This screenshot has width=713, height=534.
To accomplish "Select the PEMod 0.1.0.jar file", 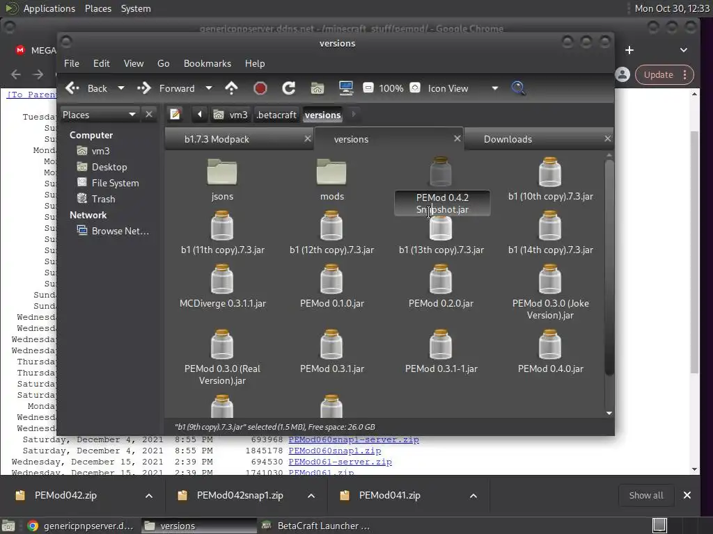I will (x=331, y=286).
